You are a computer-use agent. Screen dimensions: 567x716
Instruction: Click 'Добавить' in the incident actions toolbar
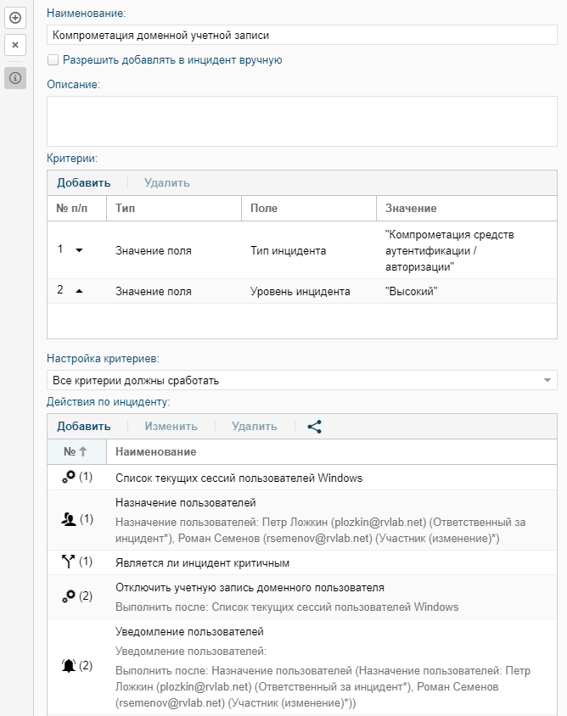coord(83,427)
